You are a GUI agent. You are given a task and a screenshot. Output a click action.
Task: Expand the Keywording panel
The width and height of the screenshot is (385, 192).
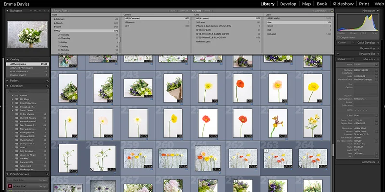377,48
